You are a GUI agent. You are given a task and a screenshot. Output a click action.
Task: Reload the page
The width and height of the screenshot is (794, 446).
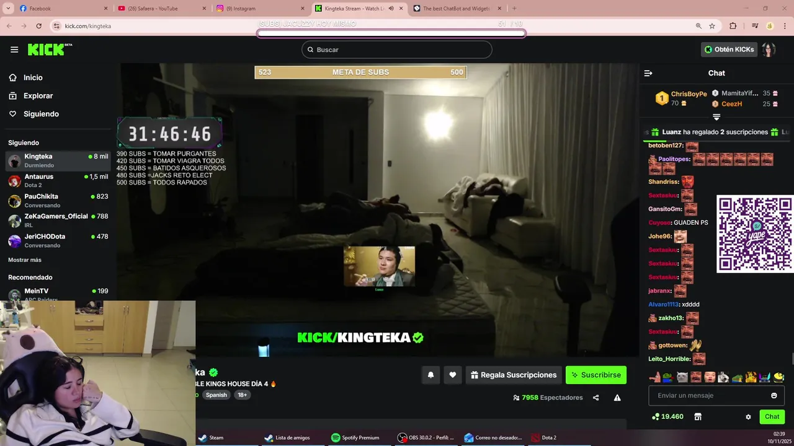pos(38,26)
